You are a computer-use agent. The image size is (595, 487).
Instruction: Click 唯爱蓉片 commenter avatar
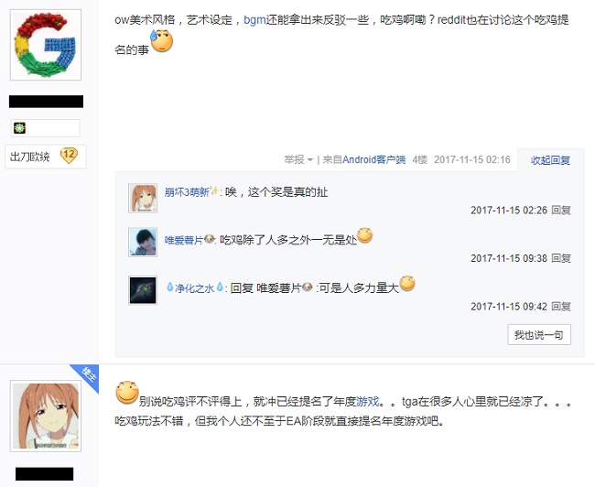143,243
